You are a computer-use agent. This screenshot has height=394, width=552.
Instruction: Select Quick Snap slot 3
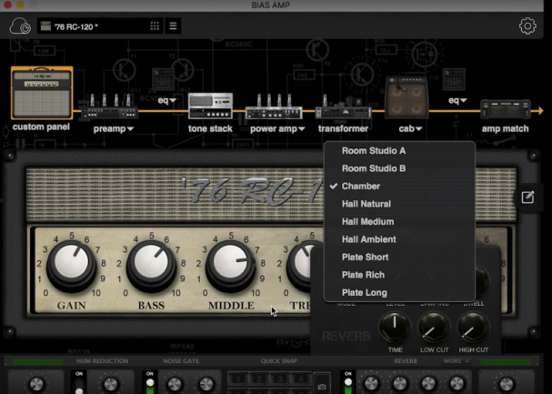point(280,379)
